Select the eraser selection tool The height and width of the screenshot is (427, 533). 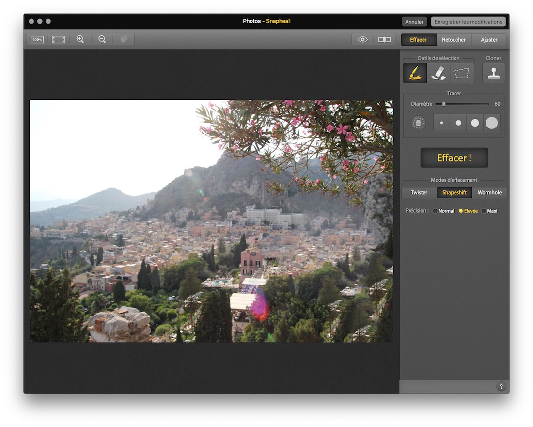439,73
